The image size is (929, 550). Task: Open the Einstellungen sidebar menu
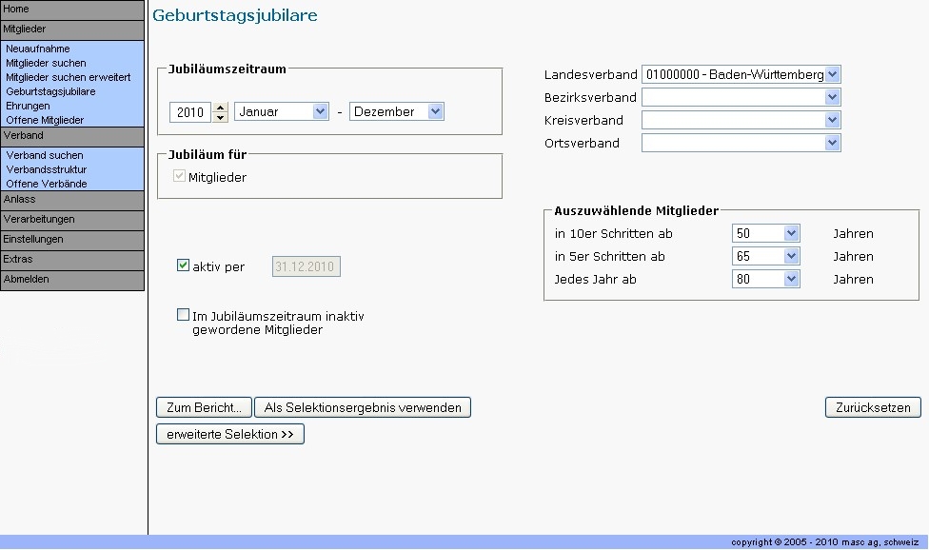point(72,240)
